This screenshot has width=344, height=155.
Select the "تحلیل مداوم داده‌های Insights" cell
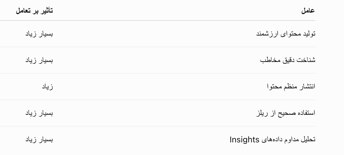tap(273, 139)
